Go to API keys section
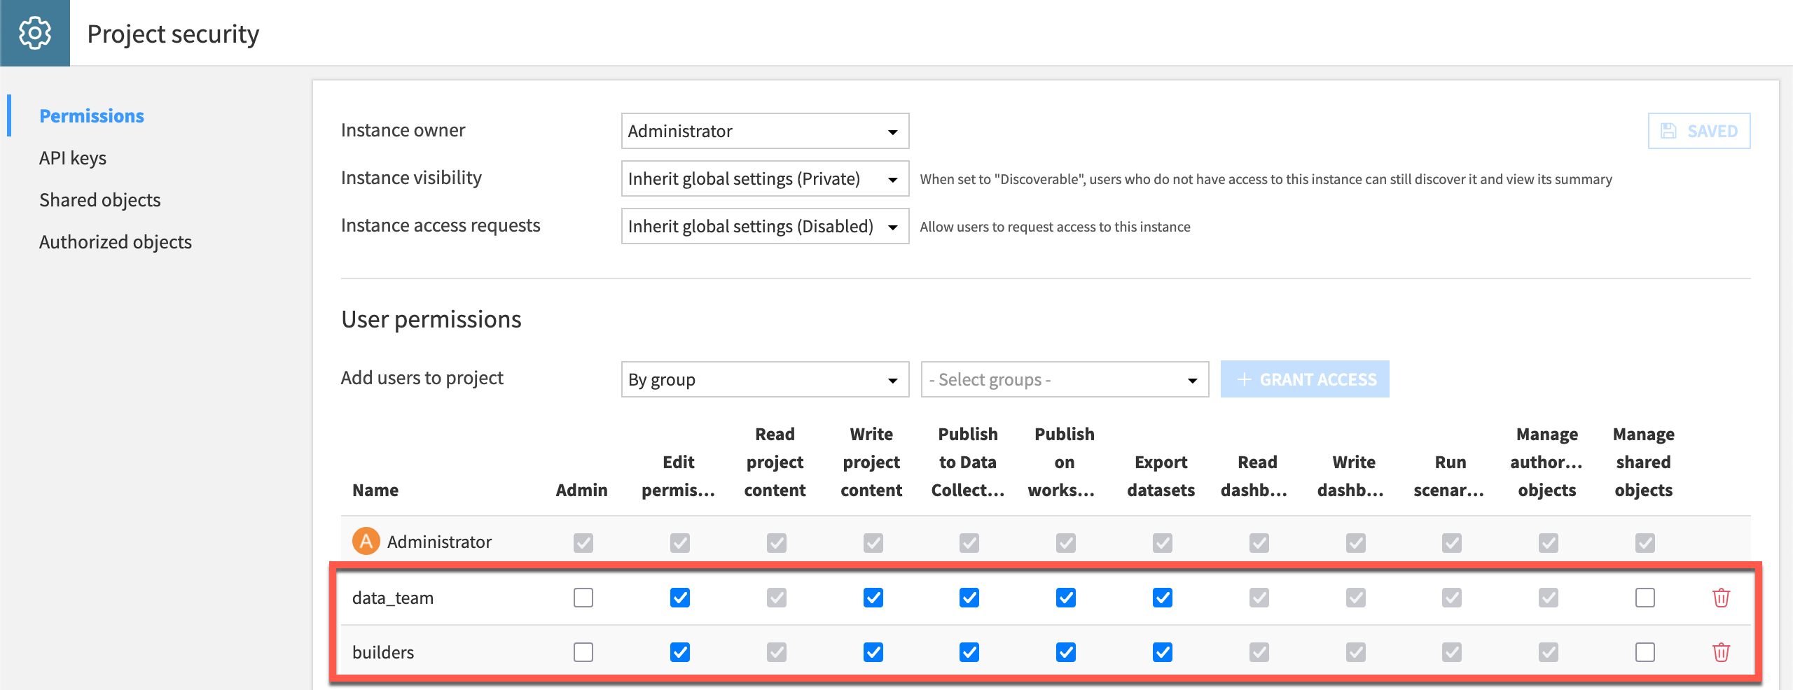This screenshot has height=690, width=1793. [73, 158]
